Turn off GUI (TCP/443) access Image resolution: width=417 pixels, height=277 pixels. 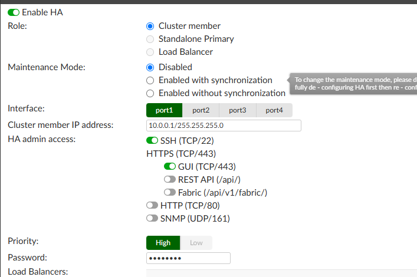[170, 167]
